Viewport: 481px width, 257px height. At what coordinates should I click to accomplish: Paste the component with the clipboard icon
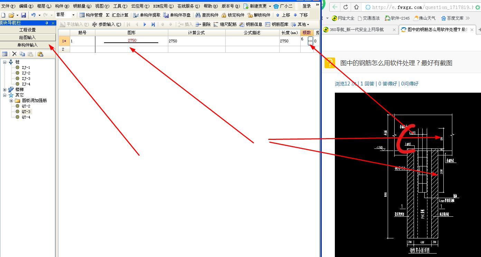pyautogui.click(x=40, y=54)
